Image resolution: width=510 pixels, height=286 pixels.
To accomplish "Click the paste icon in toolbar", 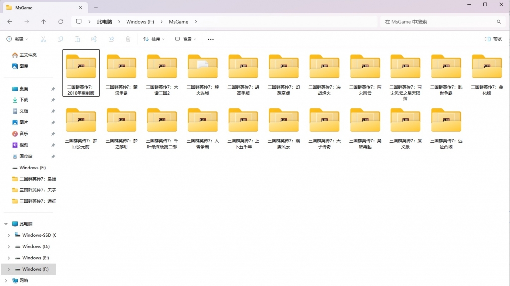I will [x=77, y=39].
